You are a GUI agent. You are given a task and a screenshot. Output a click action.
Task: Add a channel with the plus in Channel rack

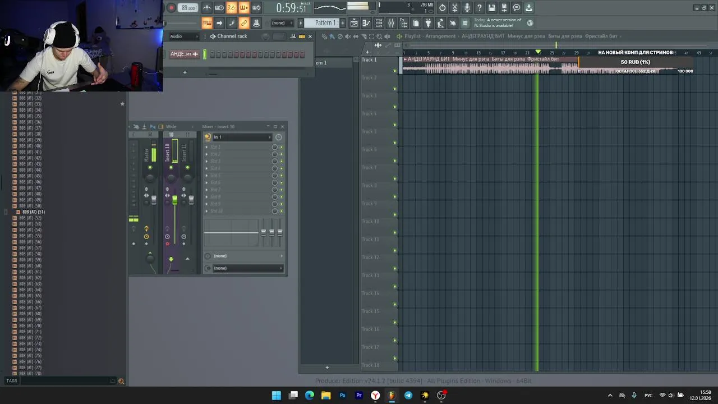[x=185, y=72]
